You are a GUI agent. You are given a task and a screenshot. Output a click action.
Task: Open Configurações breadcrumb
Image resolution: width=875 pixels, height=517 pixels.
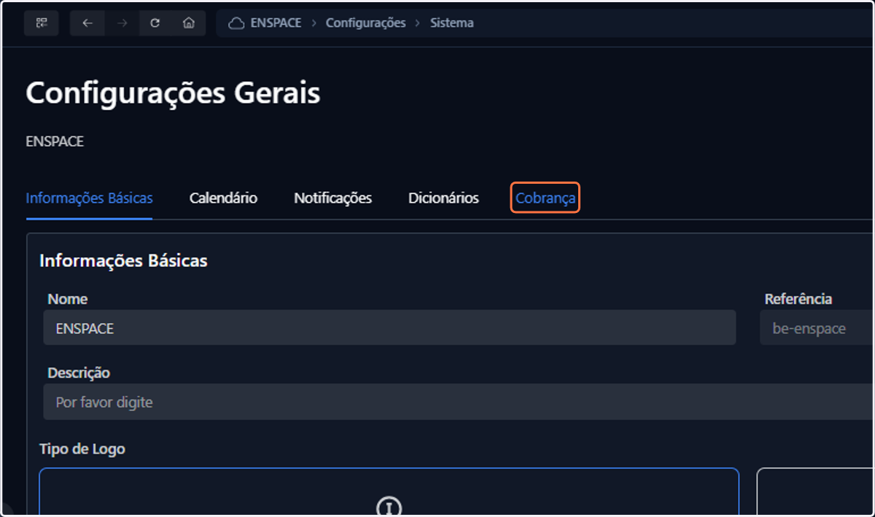tap(365, 23)
